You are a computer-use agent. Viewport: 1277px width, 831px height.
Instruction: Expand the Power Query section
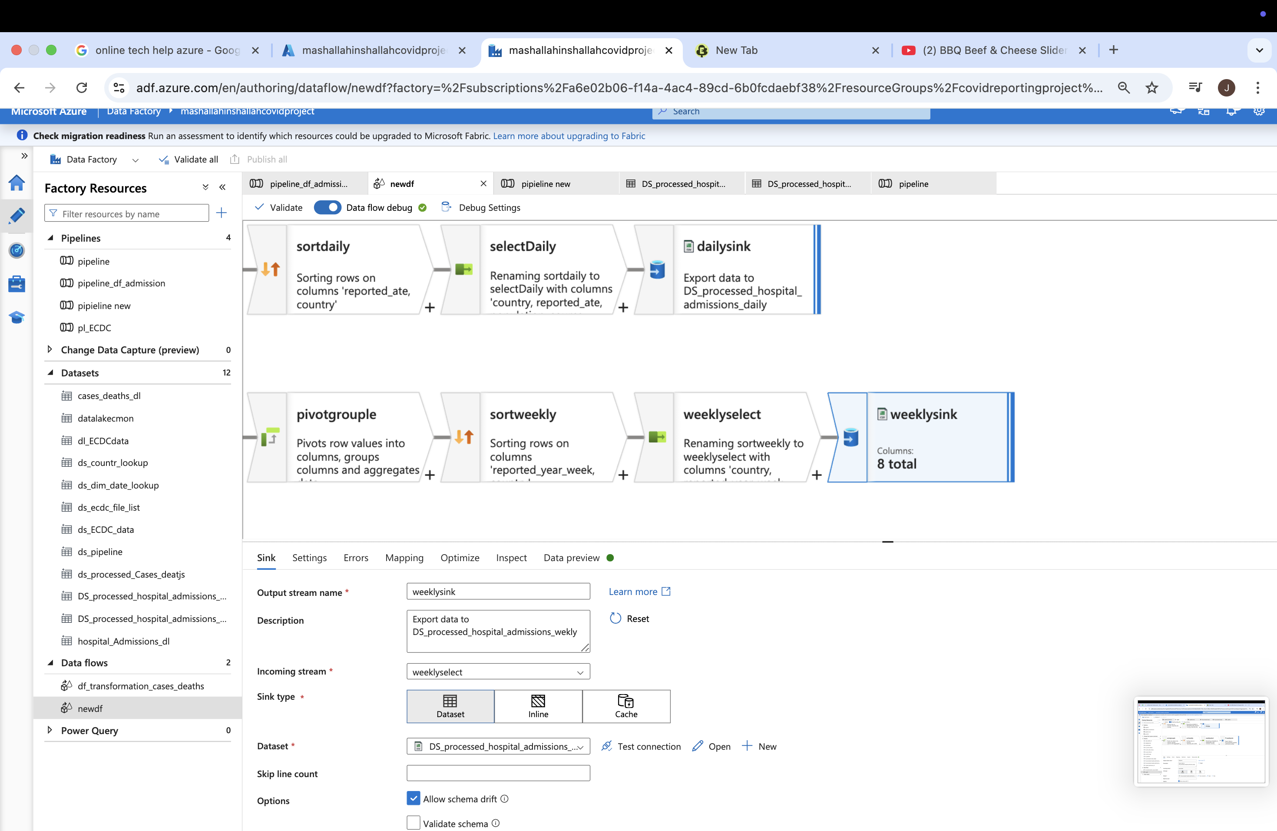pos(50,730)
